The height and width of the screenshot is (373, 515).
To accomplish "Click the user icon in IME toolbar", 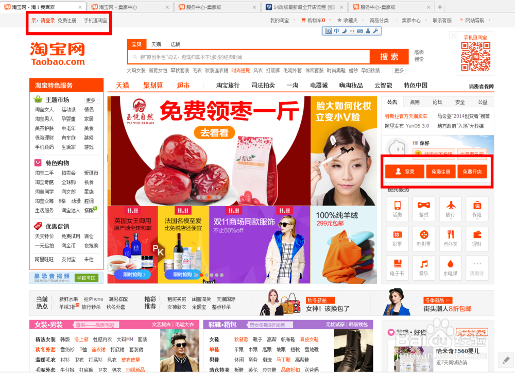I will tap(368, 31).
